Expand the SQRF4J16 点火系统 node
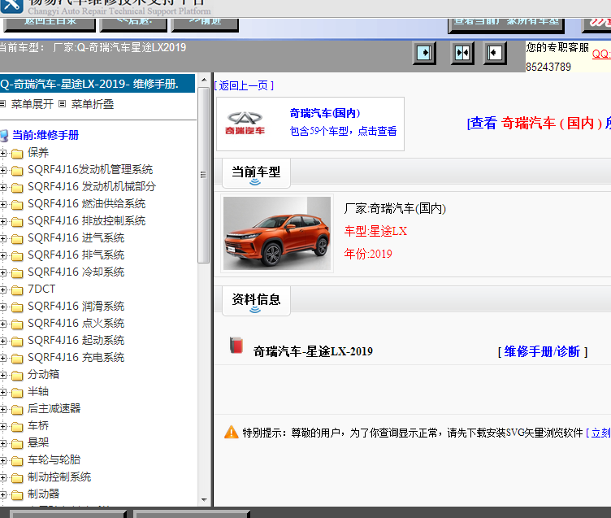The width and height of the screenshot is (611, 518). point(3,324)
